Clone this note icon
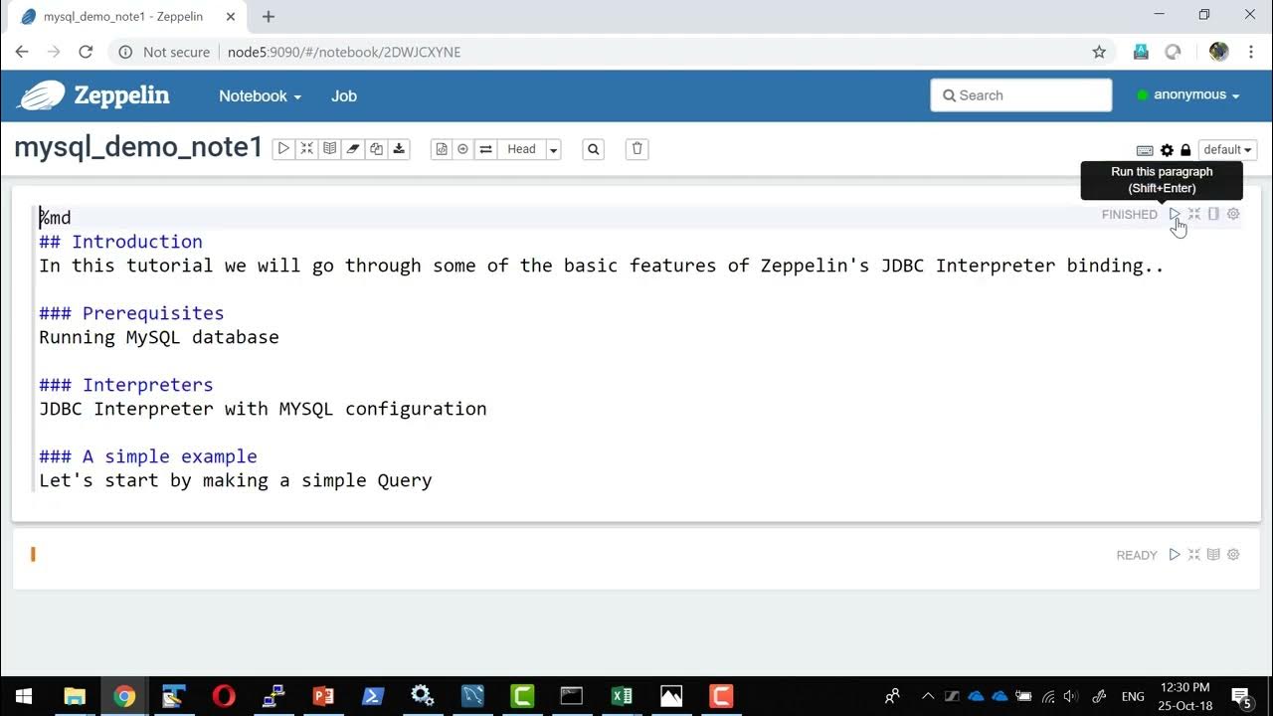This screenshot has height=716, width=1273. (x=376, y=149)
